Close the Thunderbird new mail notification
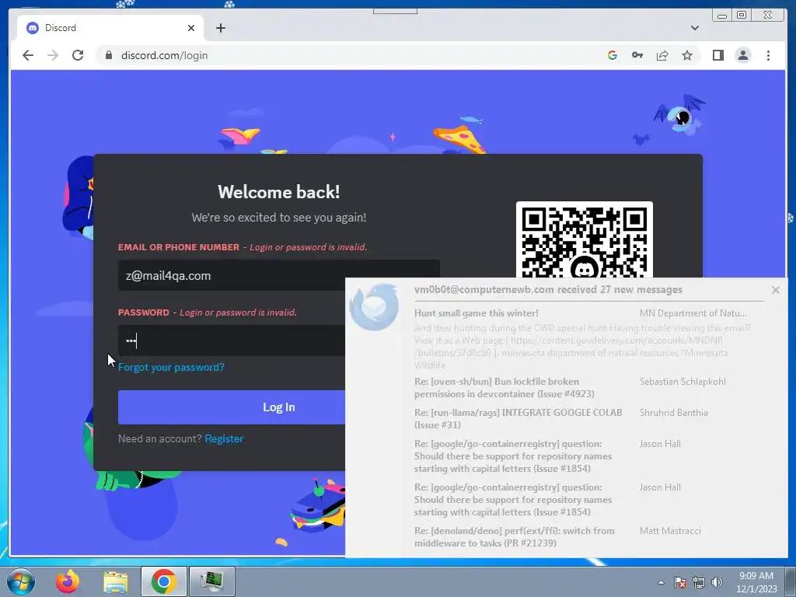The width and height of the screenshot is (796, 597). [x=775, y=290]
